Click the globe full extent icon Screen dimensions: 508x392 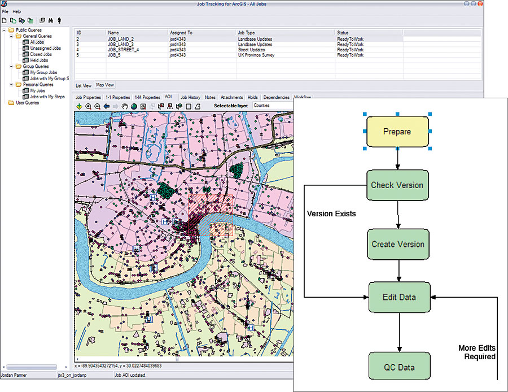tap(134, 106)
